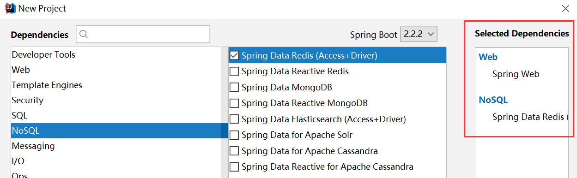Image resolution: width=577 pixels, height=178 pixels.
Task: Click the search magnifier icon in Dependencies field
Action: 84,35
